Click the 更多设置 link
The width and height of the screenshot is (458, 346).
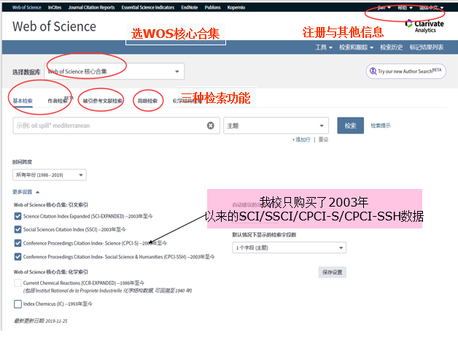22,192
